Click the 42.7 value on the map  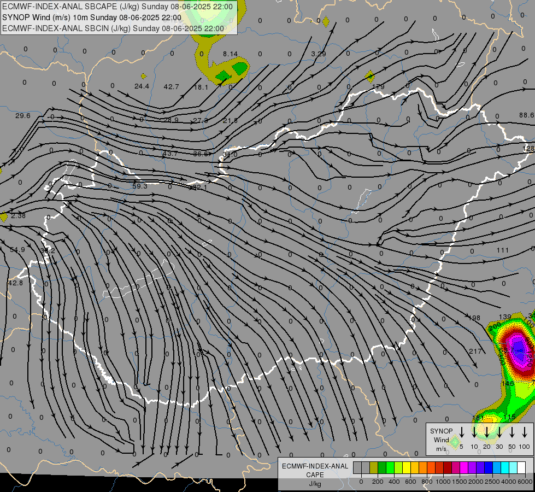click(x=171, y=87)
